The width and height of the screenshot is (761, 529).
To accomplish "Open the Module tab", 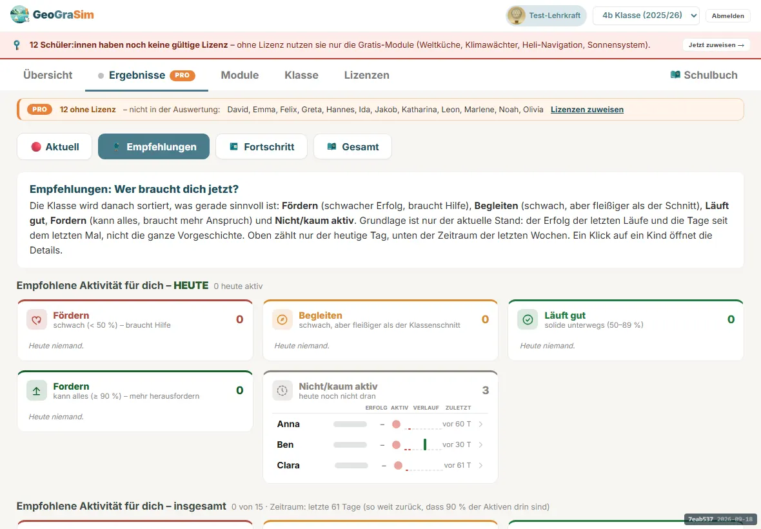I will pyautogui.click(x=240, y=75).
